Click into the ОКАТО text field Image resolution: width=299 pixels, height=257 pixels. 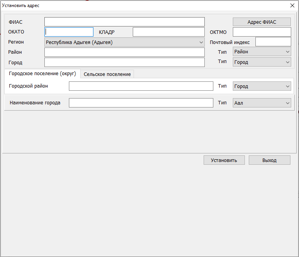click(x=69, y=32)
